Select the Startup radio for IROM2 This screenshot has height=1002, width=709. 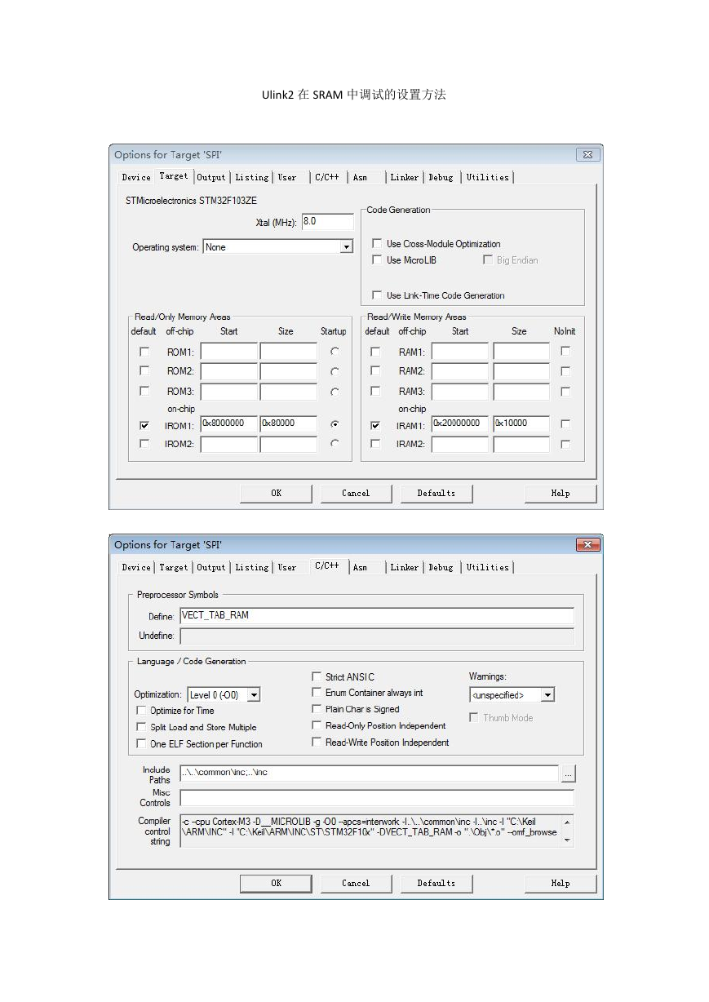pos(335,443)
